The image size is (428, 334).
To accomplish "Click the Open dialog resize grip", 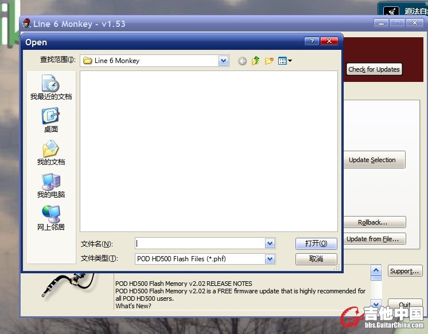I will (x=337, y=268).
